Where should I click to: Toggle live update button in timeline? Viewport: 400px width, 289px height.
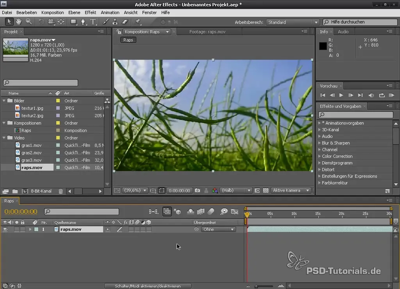click(x=167, y=211)
